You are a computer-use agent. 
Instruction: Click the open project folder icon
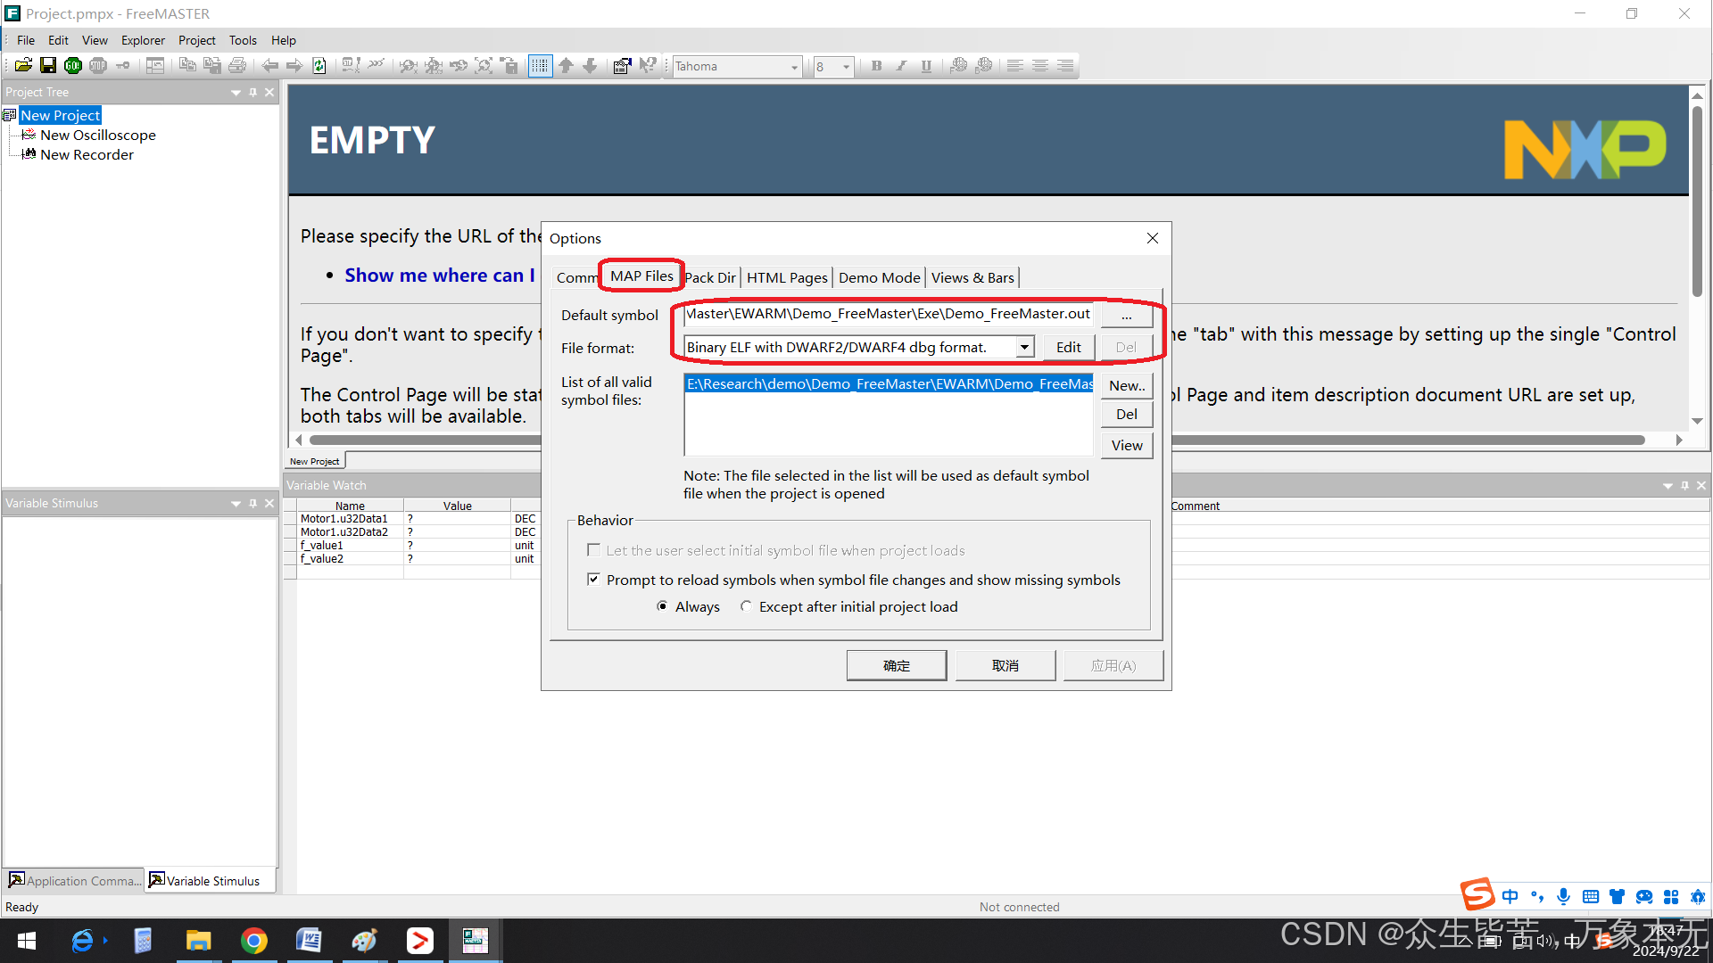pyautogui.click(x=23, y=65)
